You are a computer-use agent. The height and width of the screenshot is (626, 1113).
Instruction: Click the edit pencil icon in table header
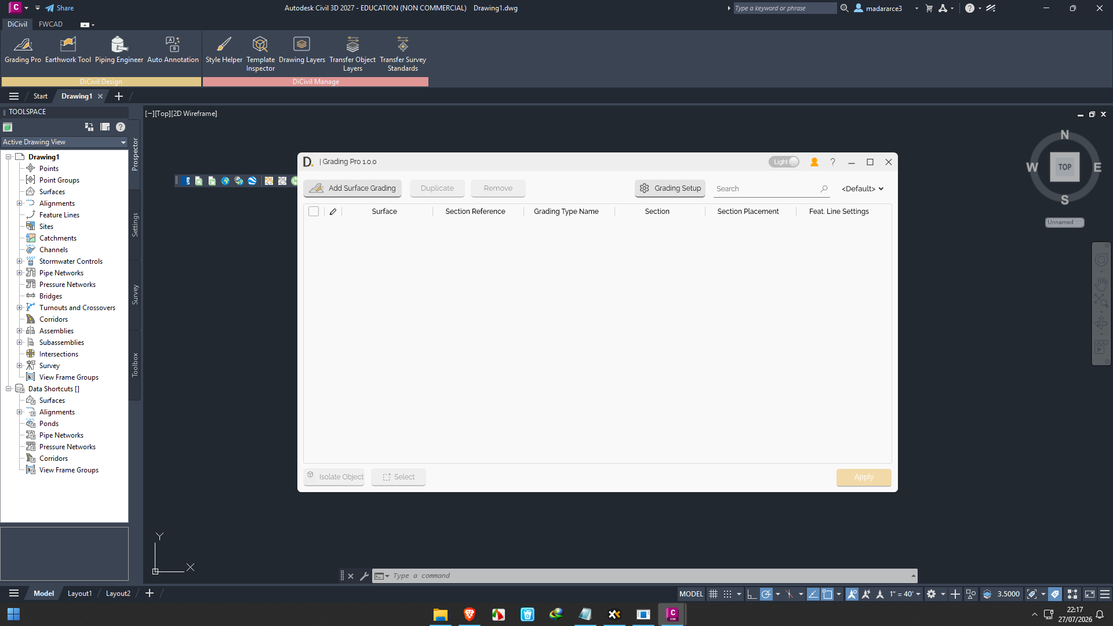coord(333,212)
